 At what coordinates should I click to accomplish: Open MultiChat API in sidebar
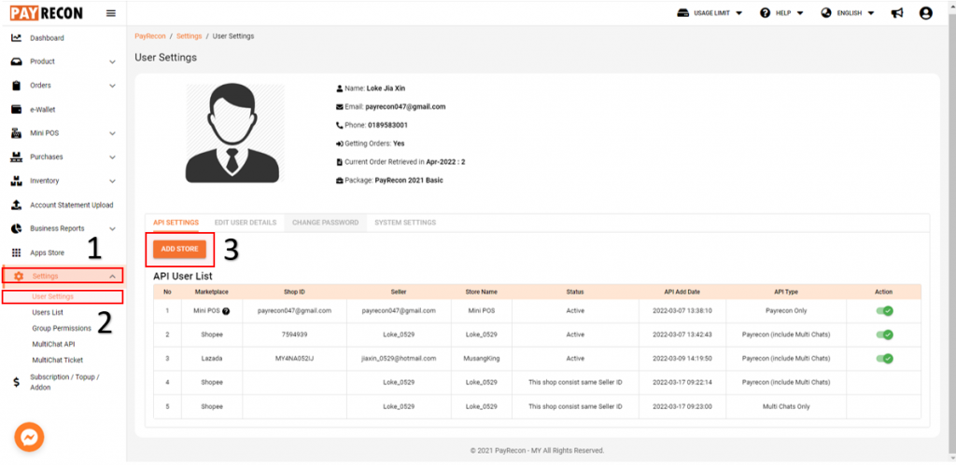[53, 344]
